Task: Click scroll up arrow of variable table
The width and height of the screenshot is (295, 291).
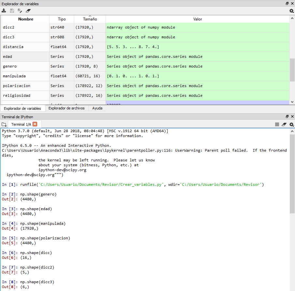Action: (292, 19)
